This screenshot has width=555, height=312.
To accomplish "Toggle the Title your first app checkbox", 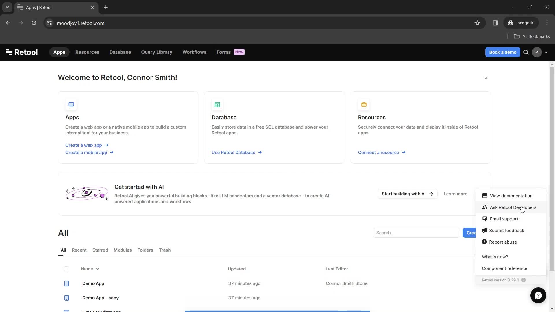I will coord(67,311).
